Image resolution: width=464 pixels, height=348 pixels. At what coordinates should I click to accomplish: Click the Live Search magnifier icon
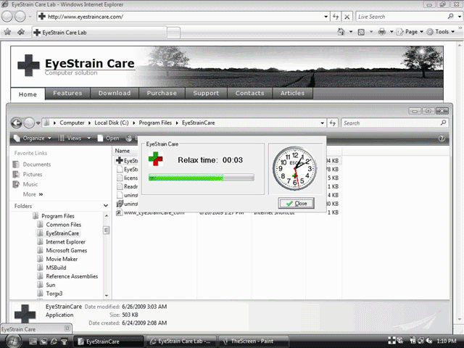click(x=450, y=17)
